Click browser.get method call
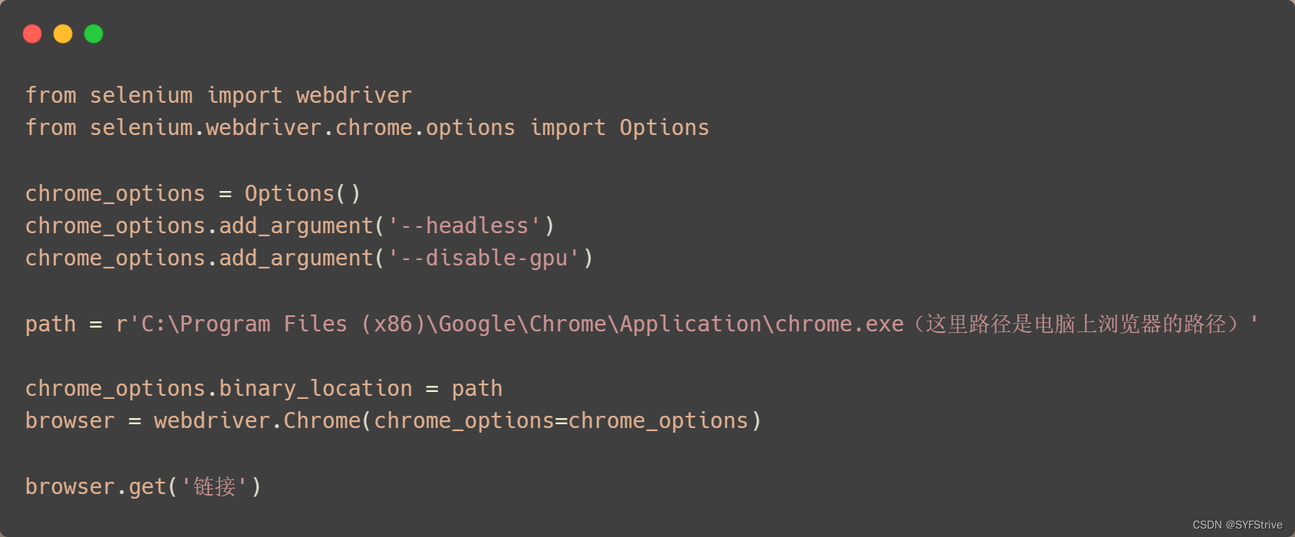 96,486
